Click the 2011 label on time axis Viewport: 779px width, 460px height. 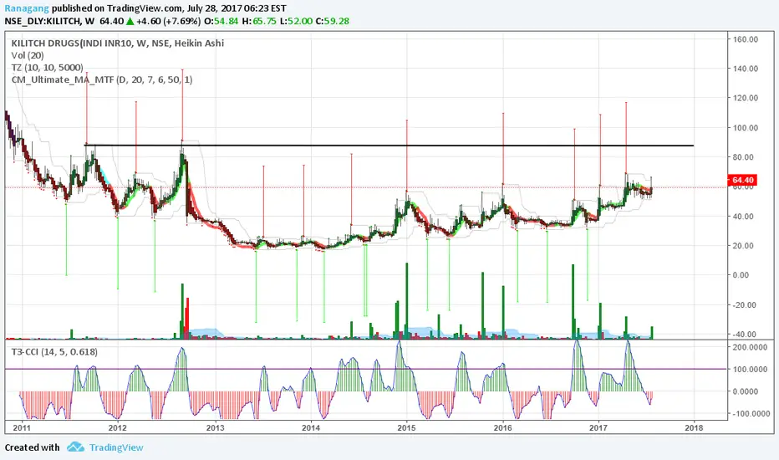[22, 427]
